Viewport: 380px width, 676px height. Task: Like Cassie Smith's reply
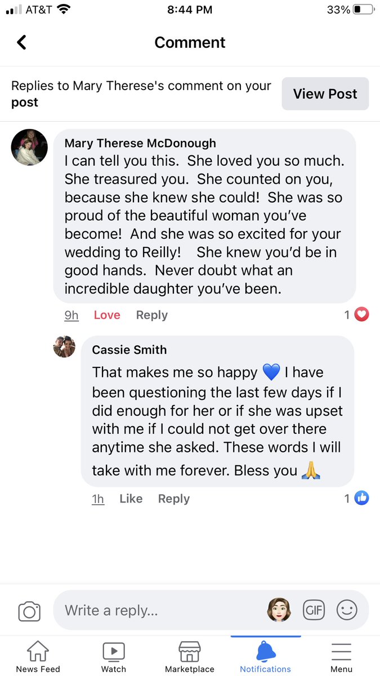click(x=131, y=499)
